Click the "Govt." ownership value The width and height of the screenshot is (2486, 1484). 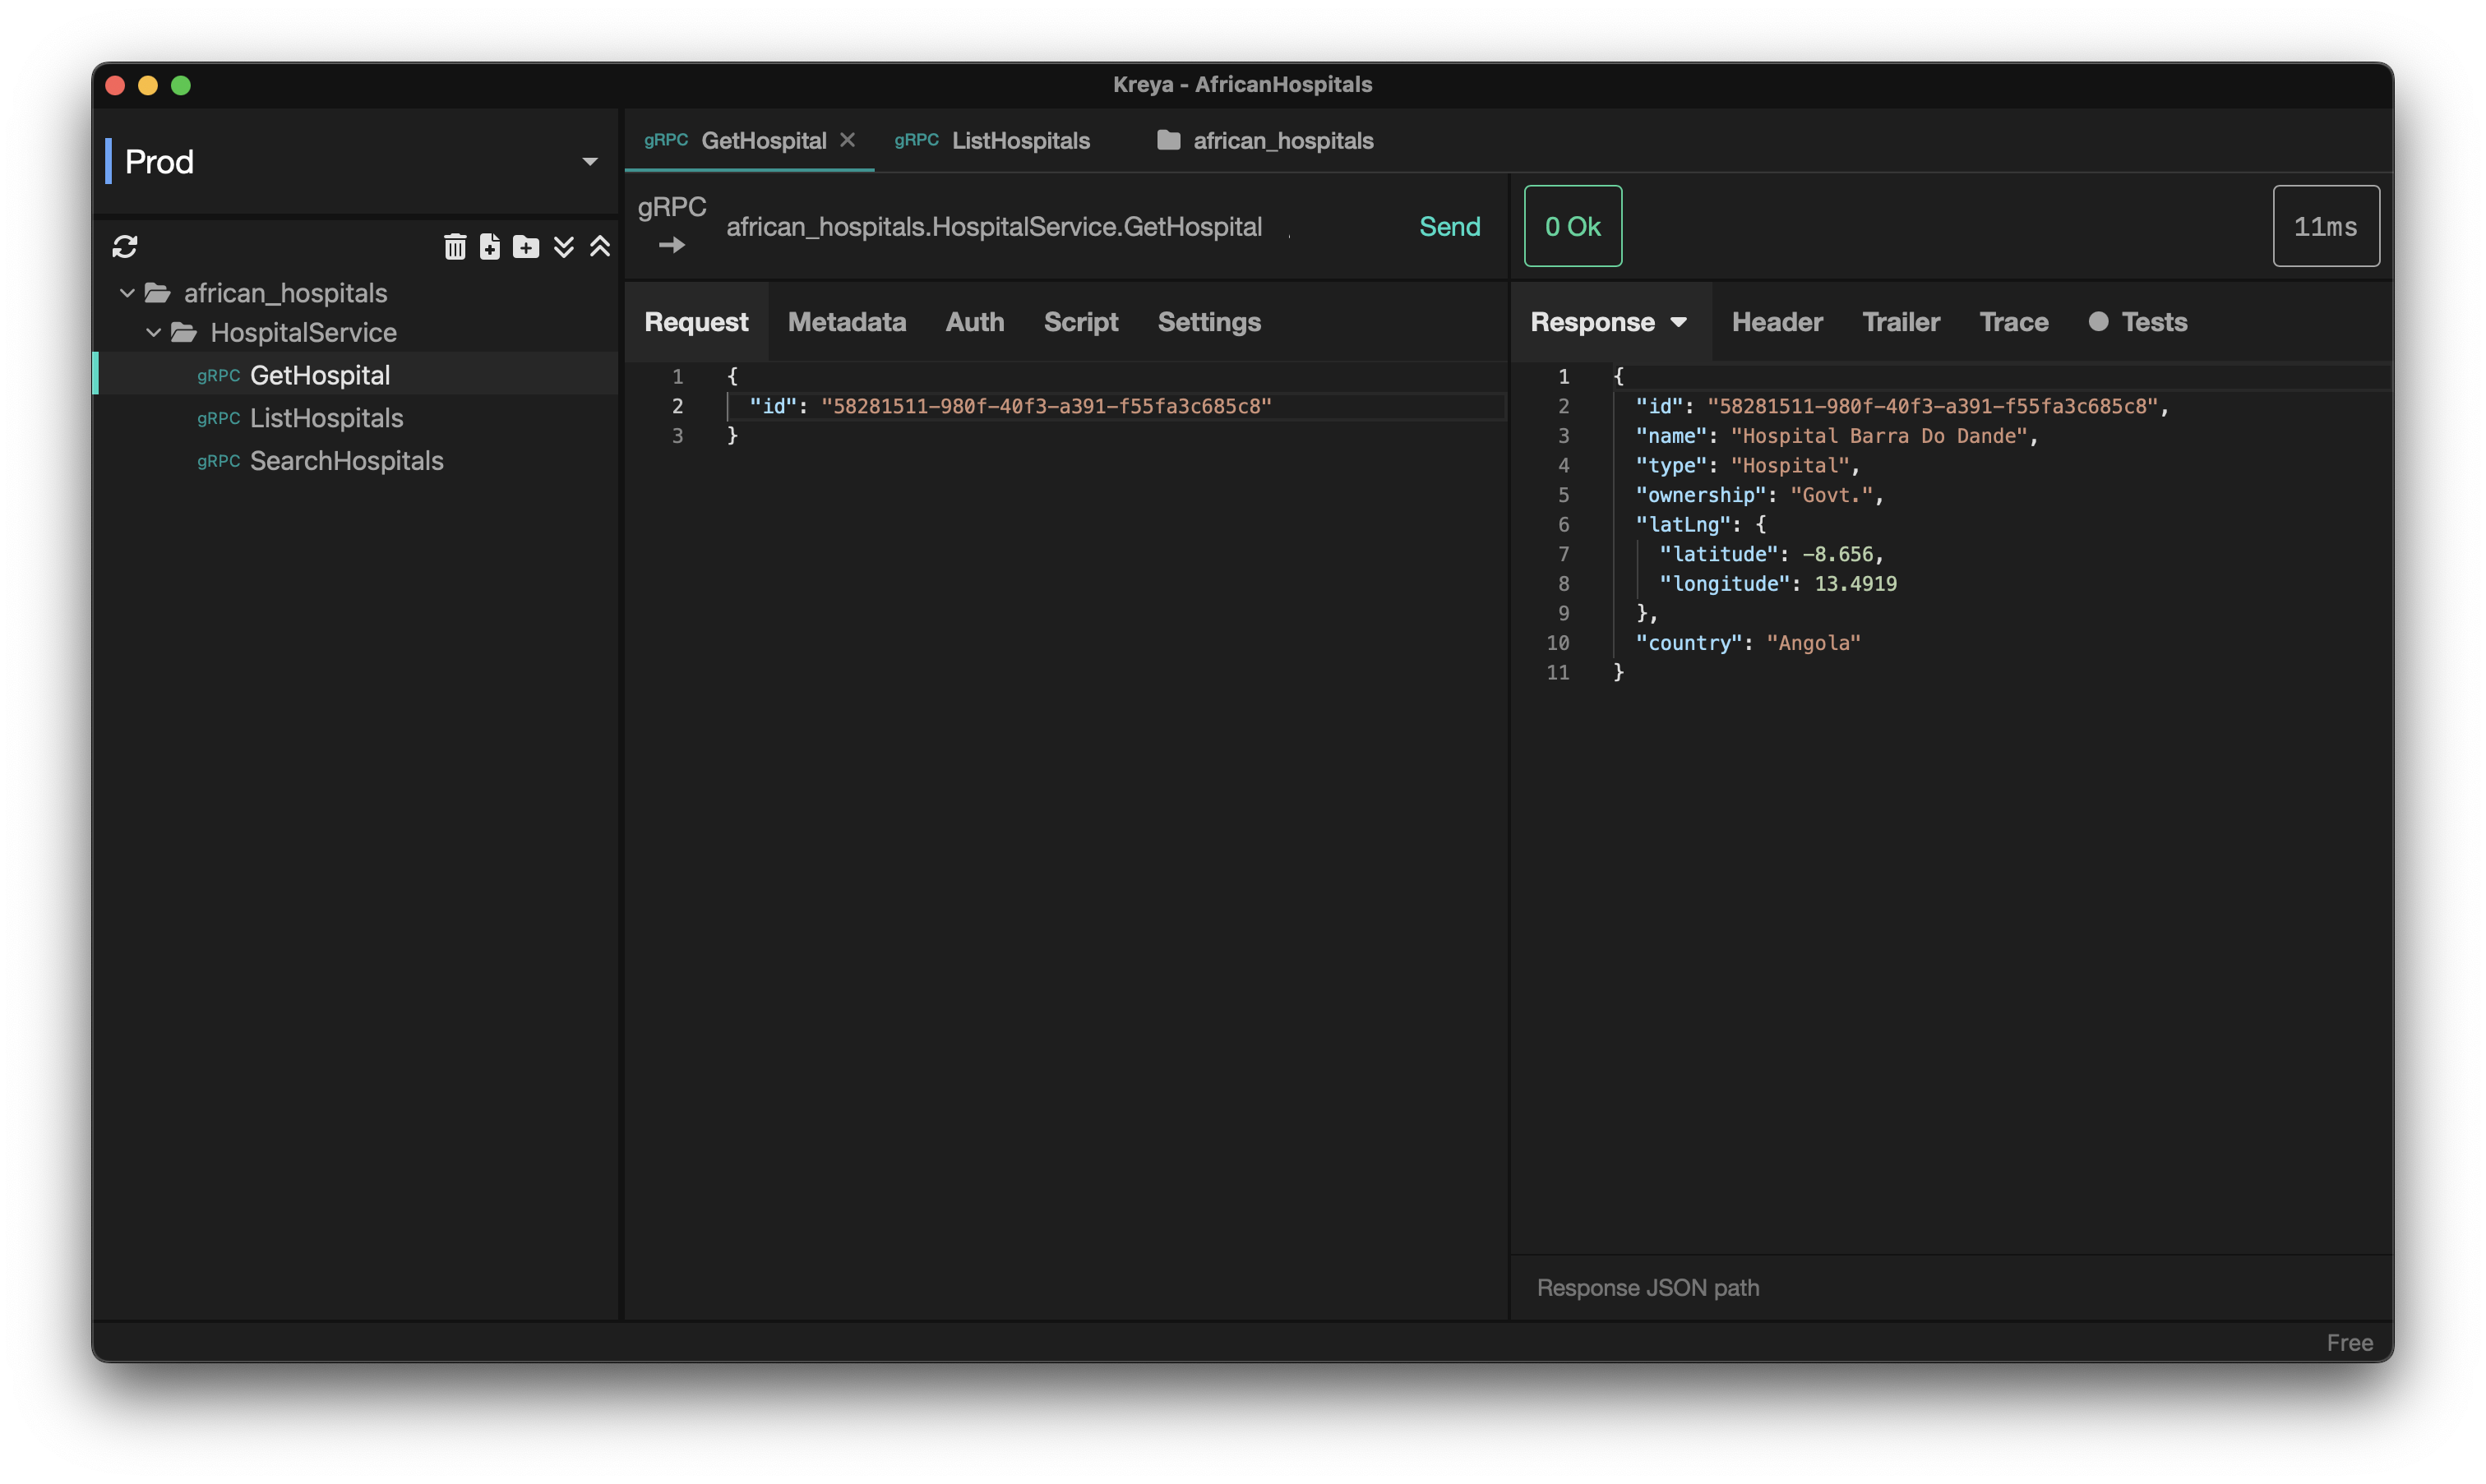pos(1831,495)
